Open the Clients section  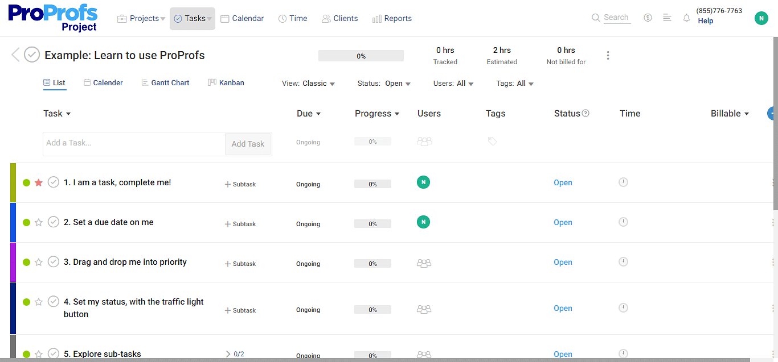(339, 18)
